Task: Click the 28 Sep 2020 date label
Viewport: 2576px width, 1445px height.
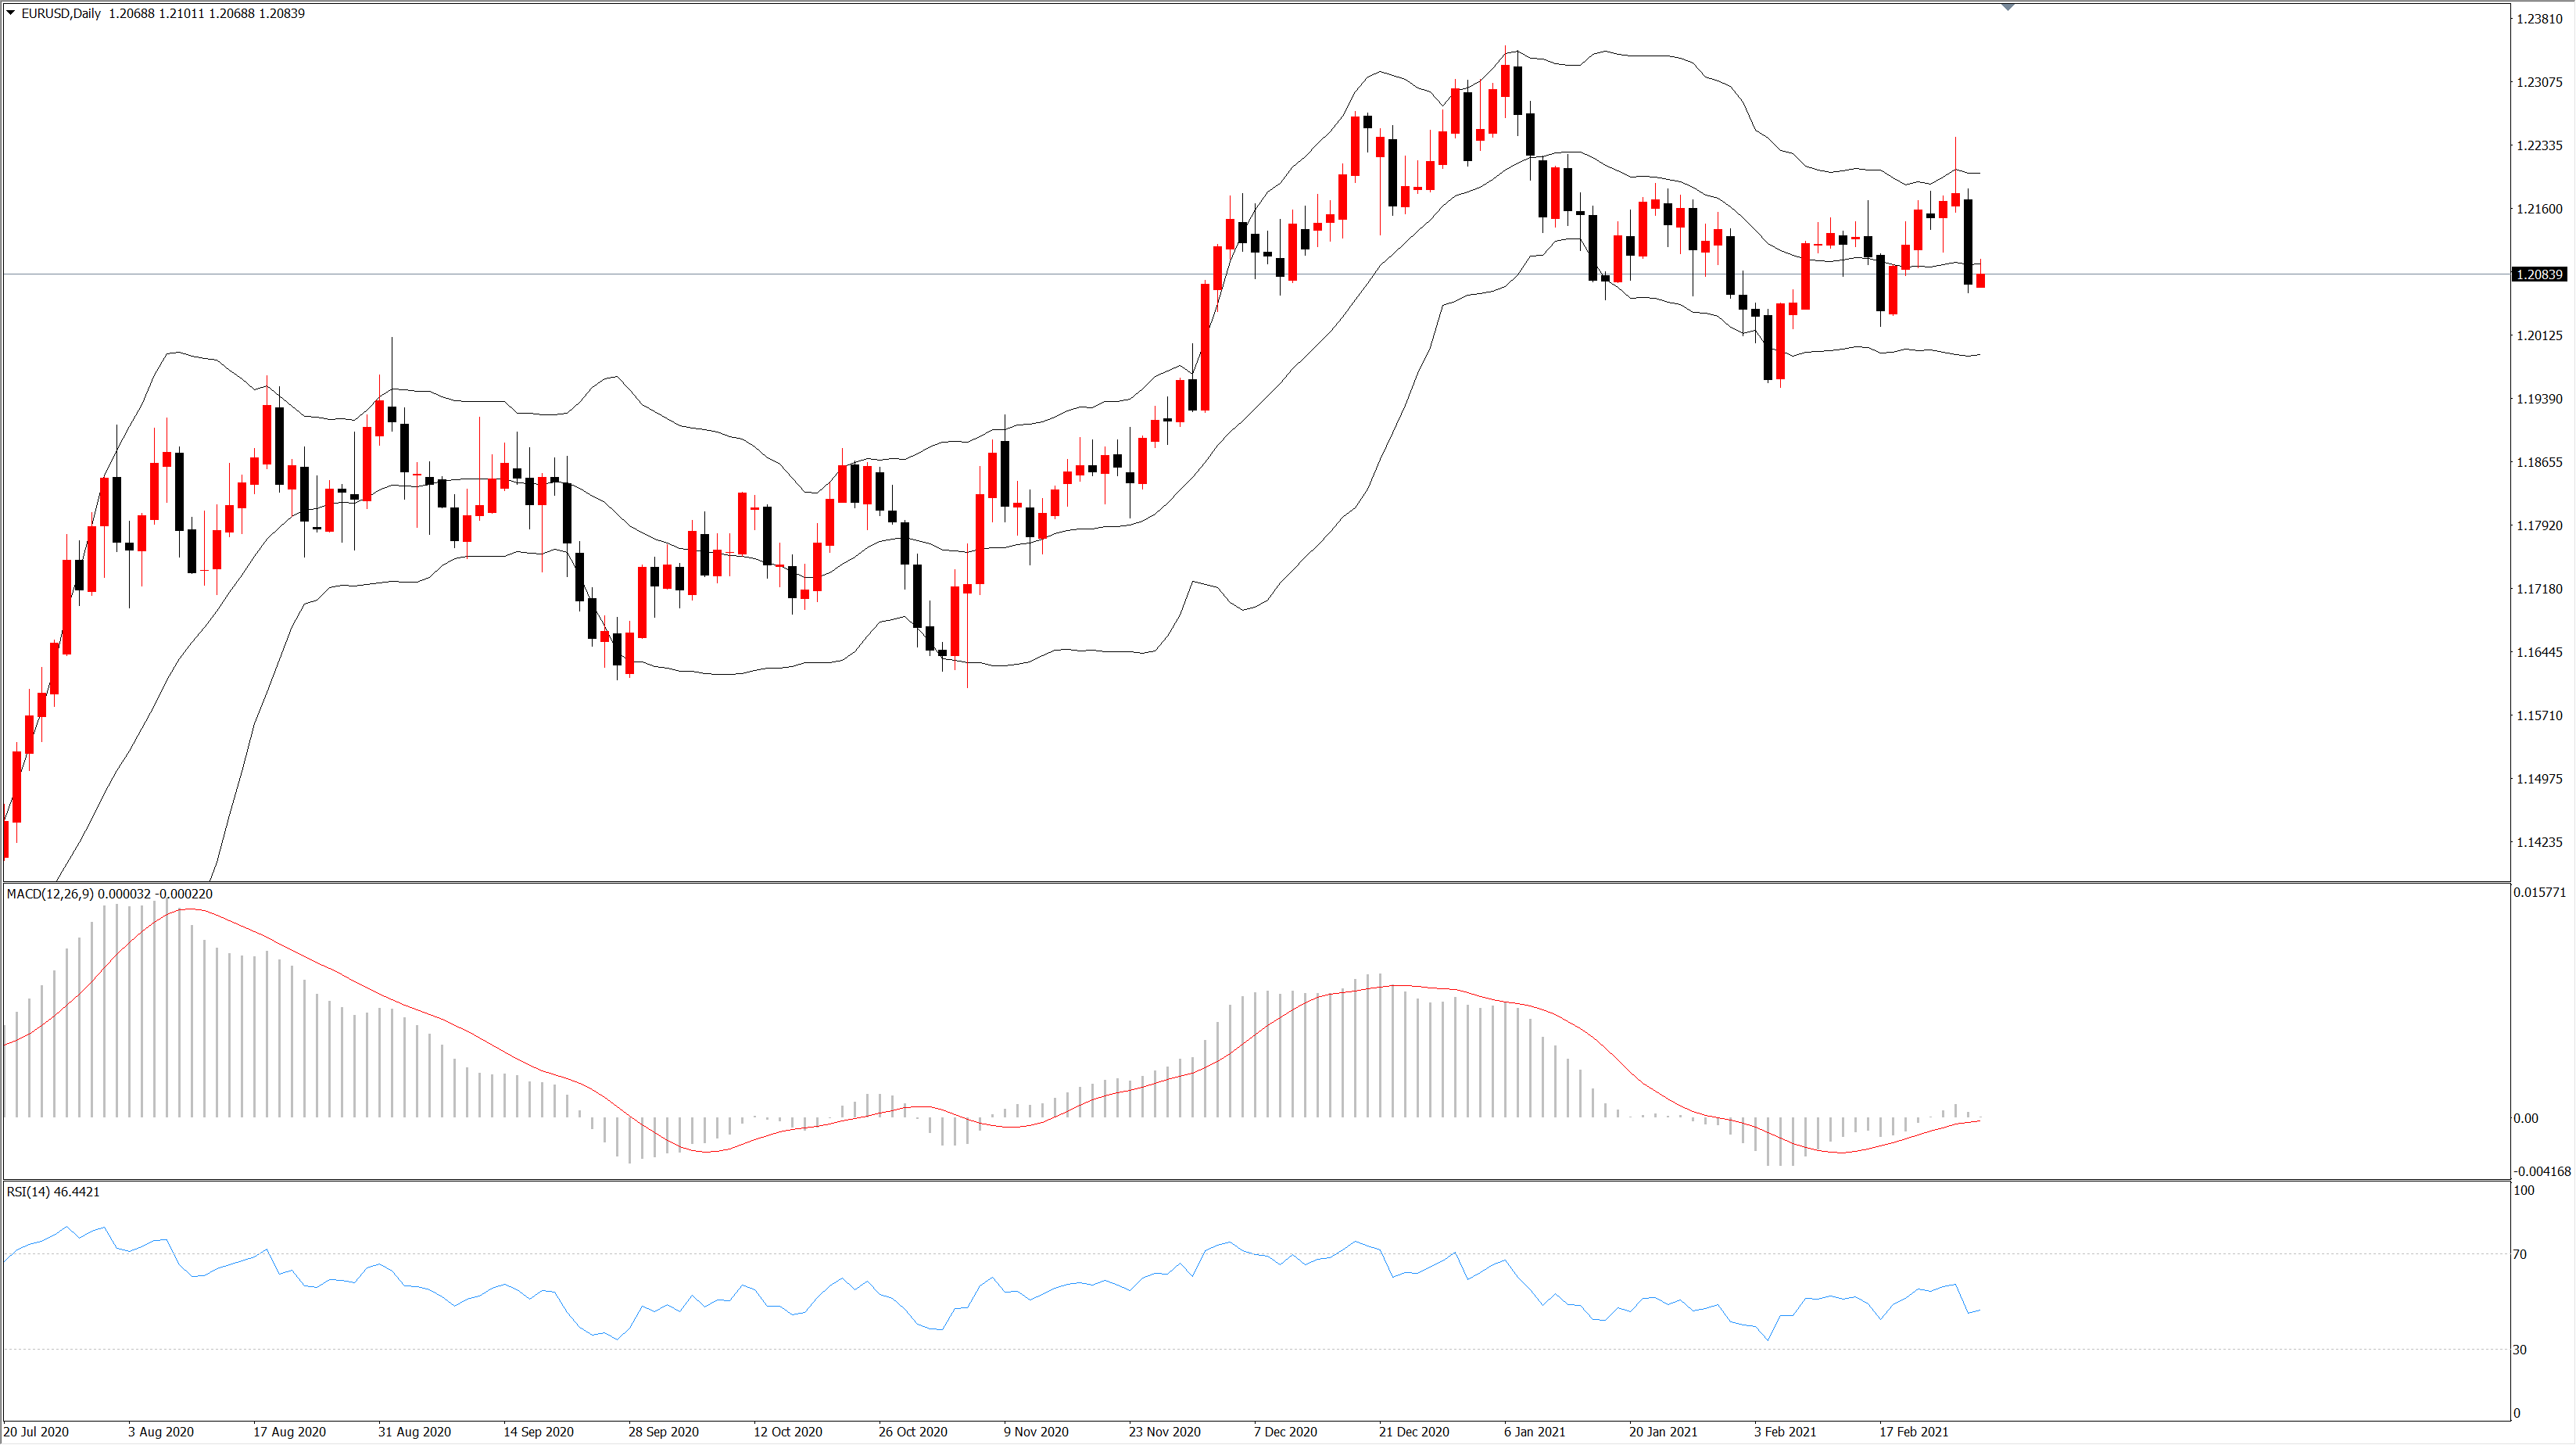Action: [663, 1431]
